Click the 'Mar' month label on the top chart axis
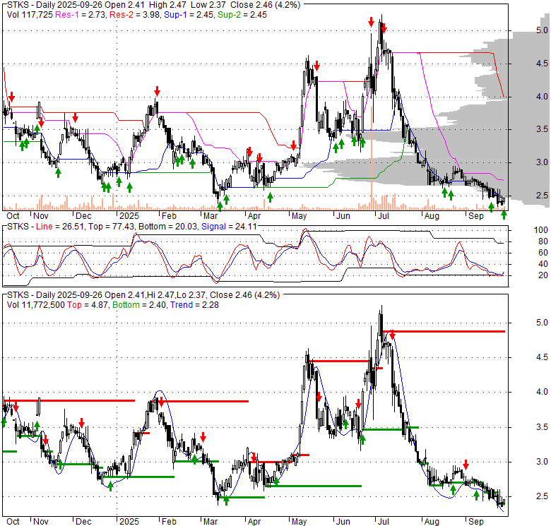 211,215
